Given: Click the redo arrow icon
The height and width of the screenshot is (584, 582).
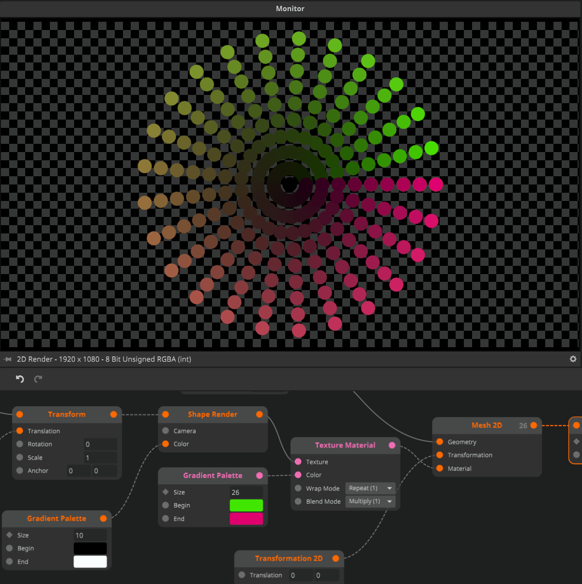Looking at the screenshot, I should [x=38, y=379].
